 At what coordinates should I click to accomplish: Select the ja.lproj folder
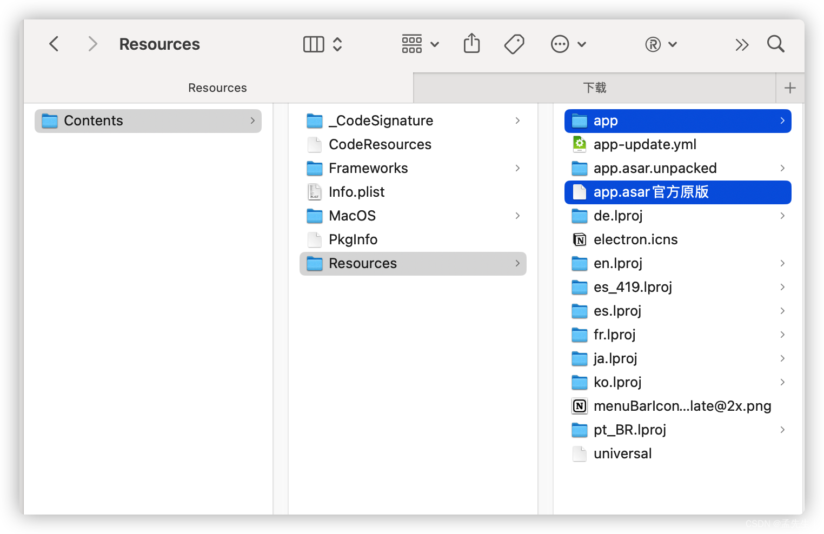[678, 358]
